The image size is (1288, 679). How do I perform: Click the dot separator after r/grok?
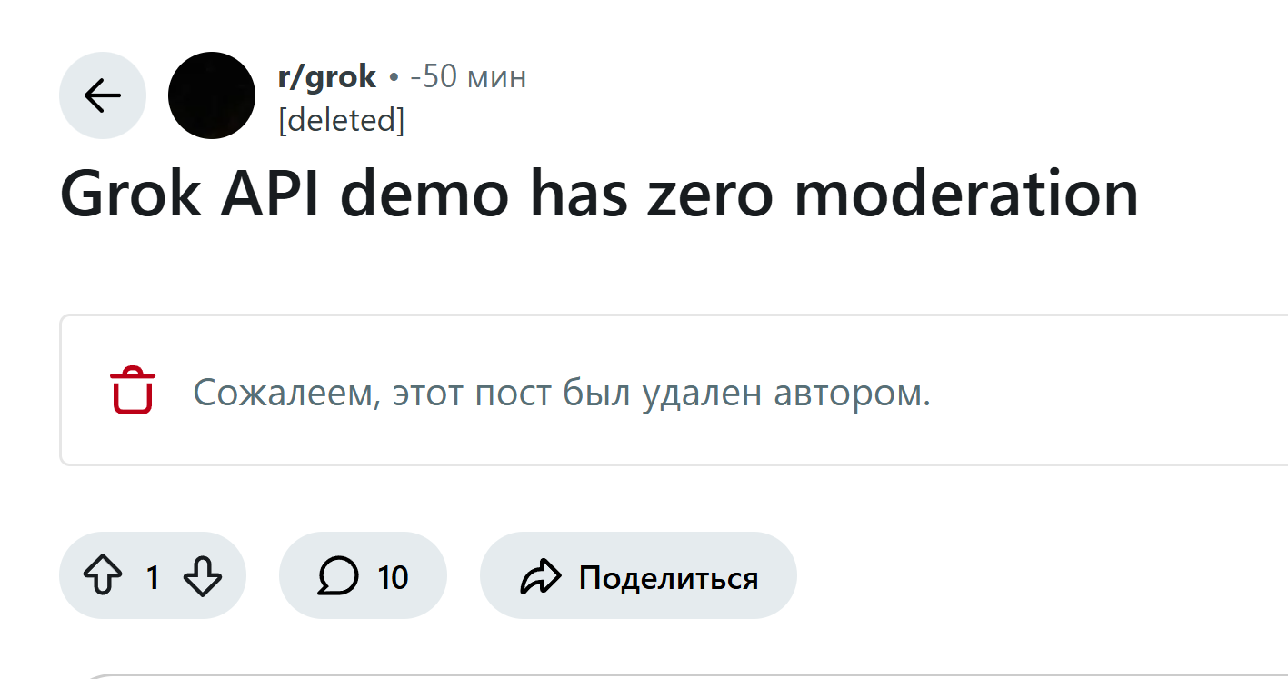[394, 78]
